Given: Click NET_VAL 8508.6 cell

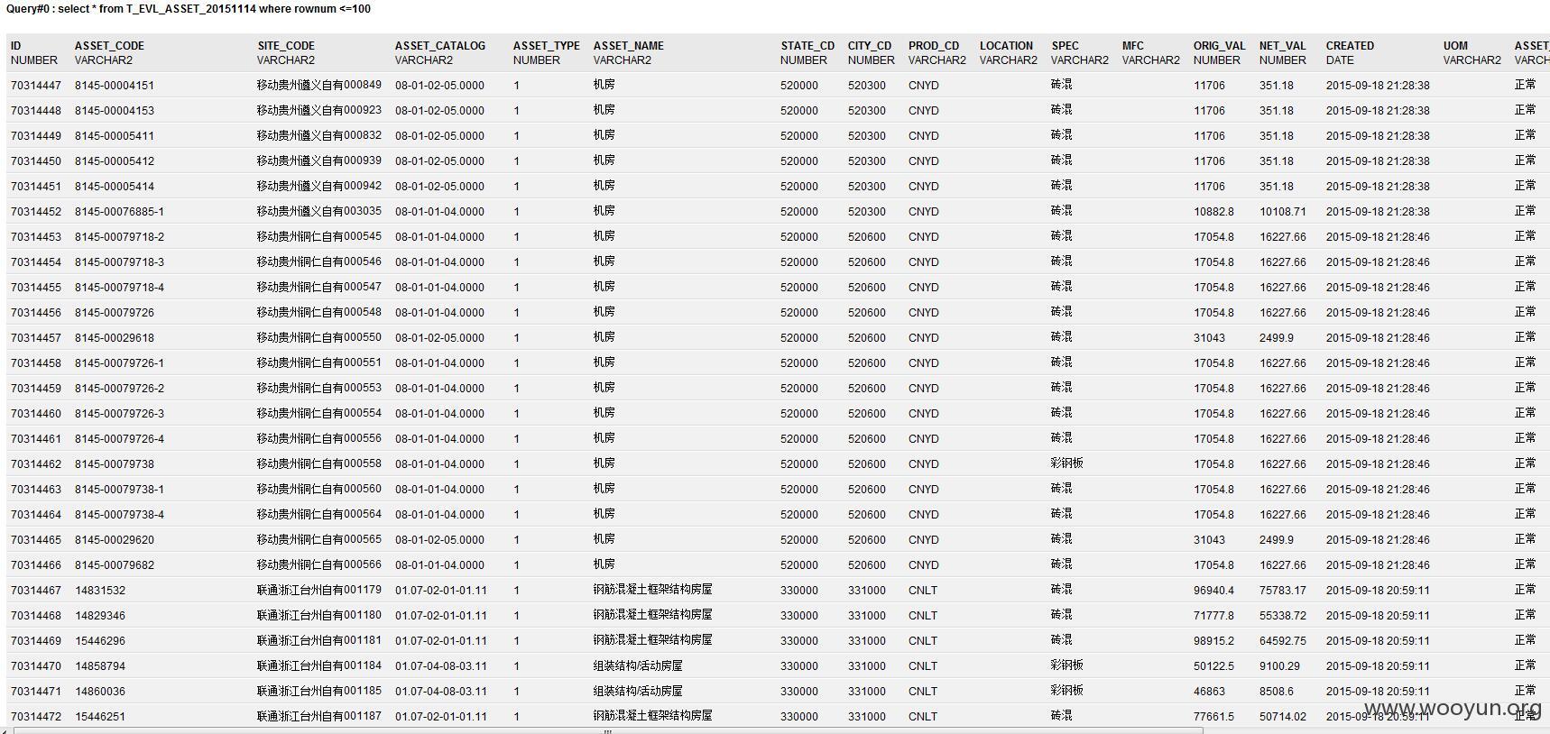Looking at the screenshot, I should click(x=1277, y=692).
